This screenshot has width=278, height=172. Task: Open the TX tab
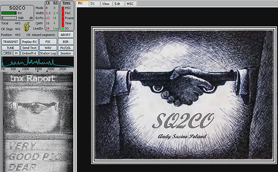click(94, 4)
